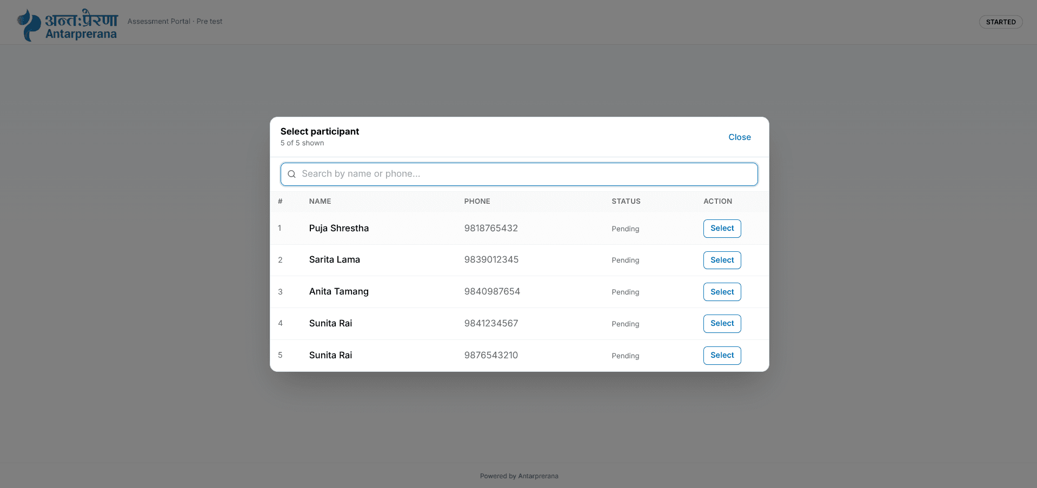Image resolution: width=1037 pixels, height=488 pixels.
Task: Click the Sunita Rai name in row 5
Action: click(x=330, y=355)
